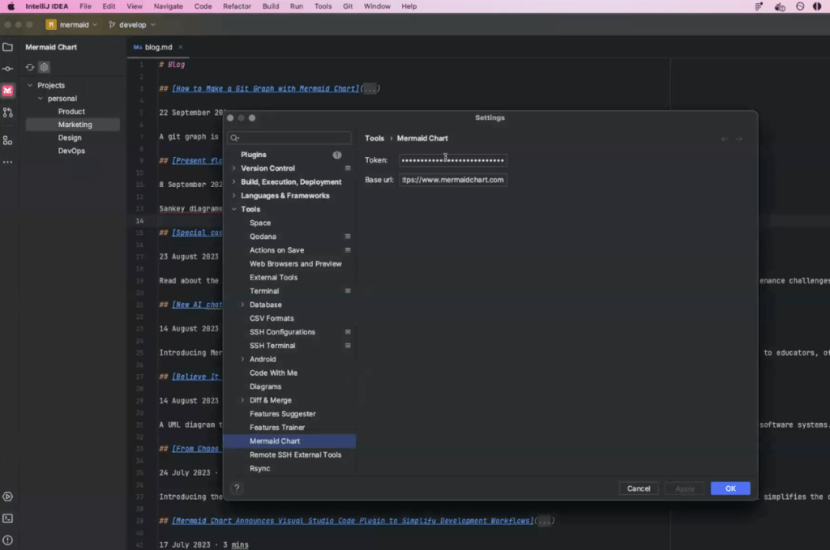The image size is (830, 550).
Task: Click the help question mark in Settings
Action: click(237, 488)
